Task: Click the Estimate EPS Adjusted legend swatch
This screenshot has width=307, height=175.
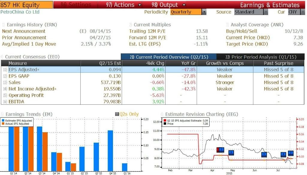Action: [3, 121]
